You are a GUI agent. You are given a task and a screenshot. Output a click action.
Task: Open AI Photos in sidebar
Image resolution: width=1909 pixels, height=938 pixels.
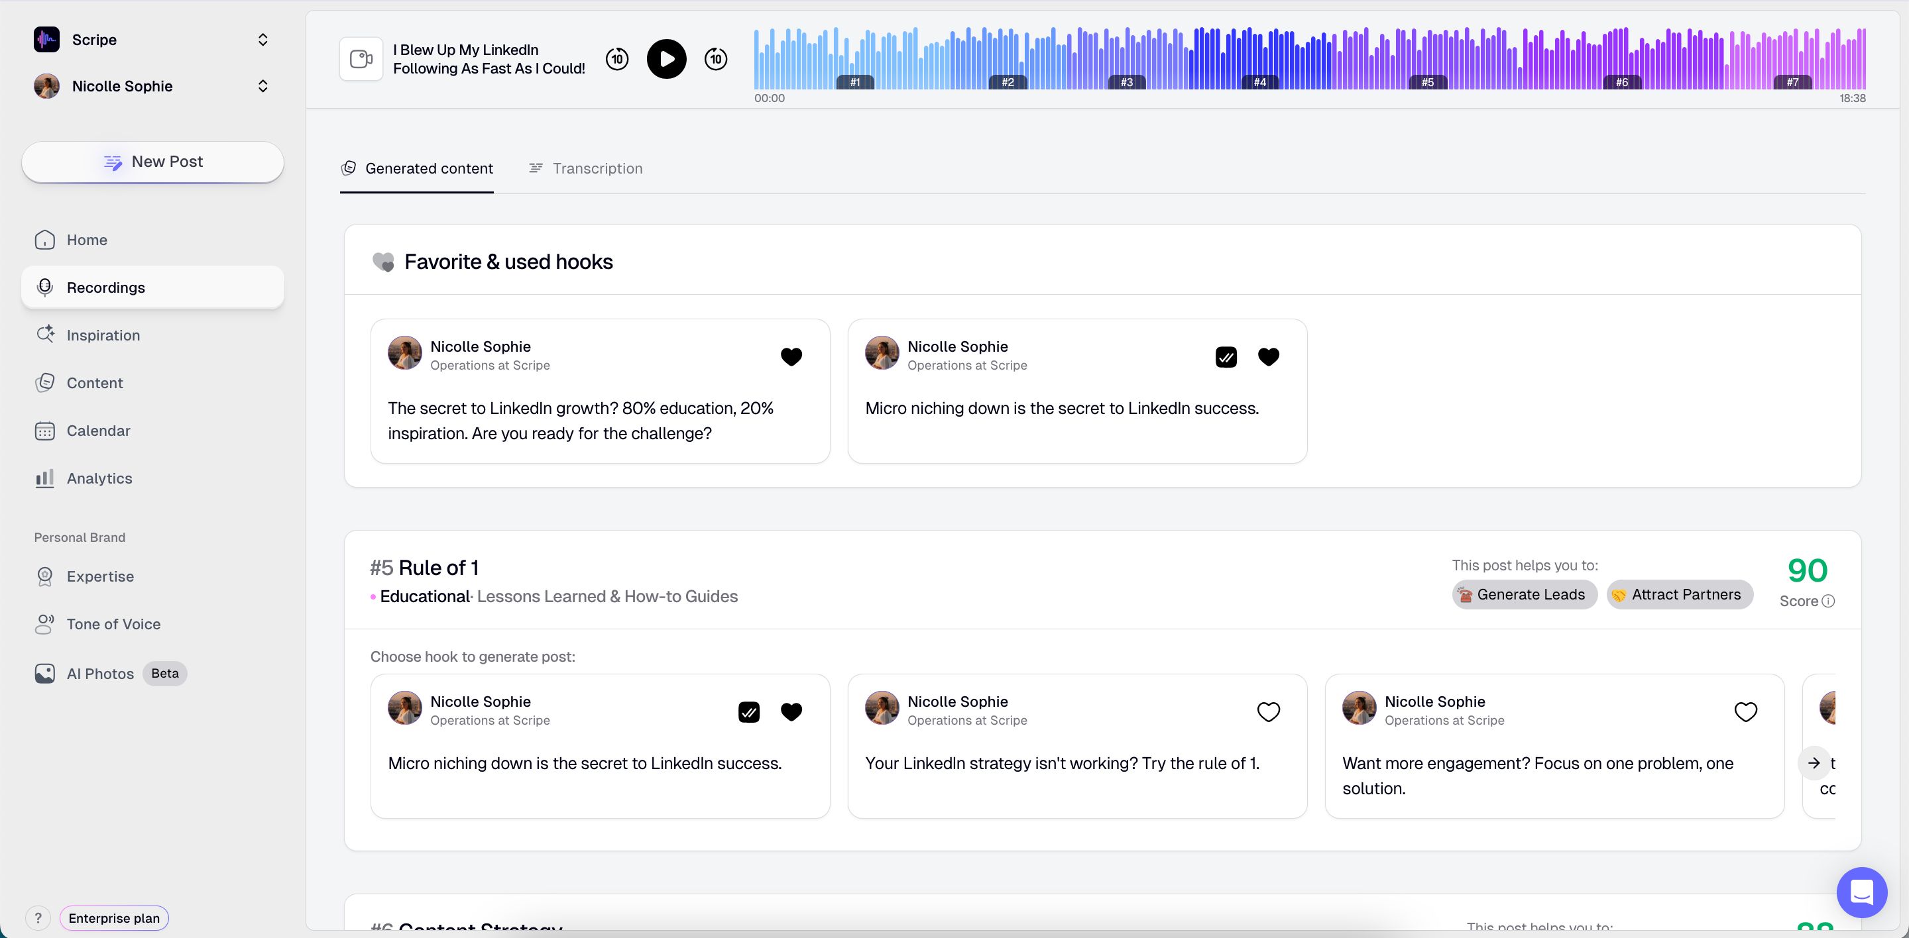tap(100, 674)
